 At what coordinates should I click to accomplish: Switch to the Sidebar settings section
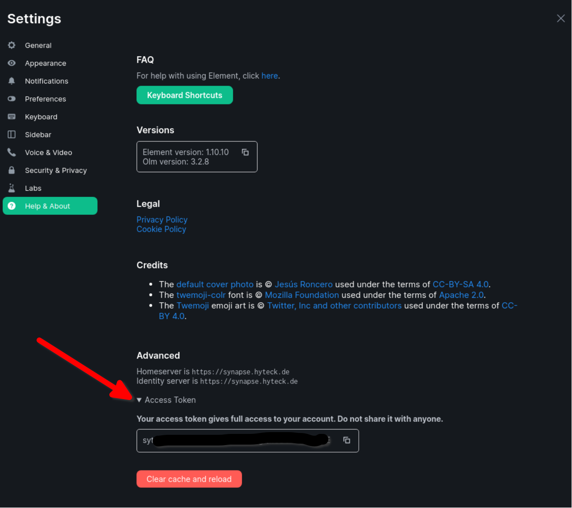(38, 134)
